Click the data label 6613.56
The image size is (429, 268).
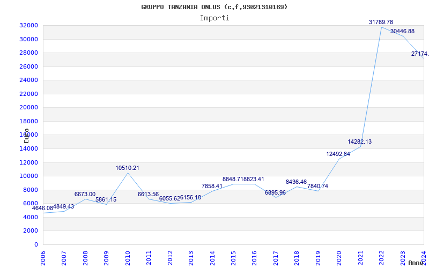tap(149, 194)
